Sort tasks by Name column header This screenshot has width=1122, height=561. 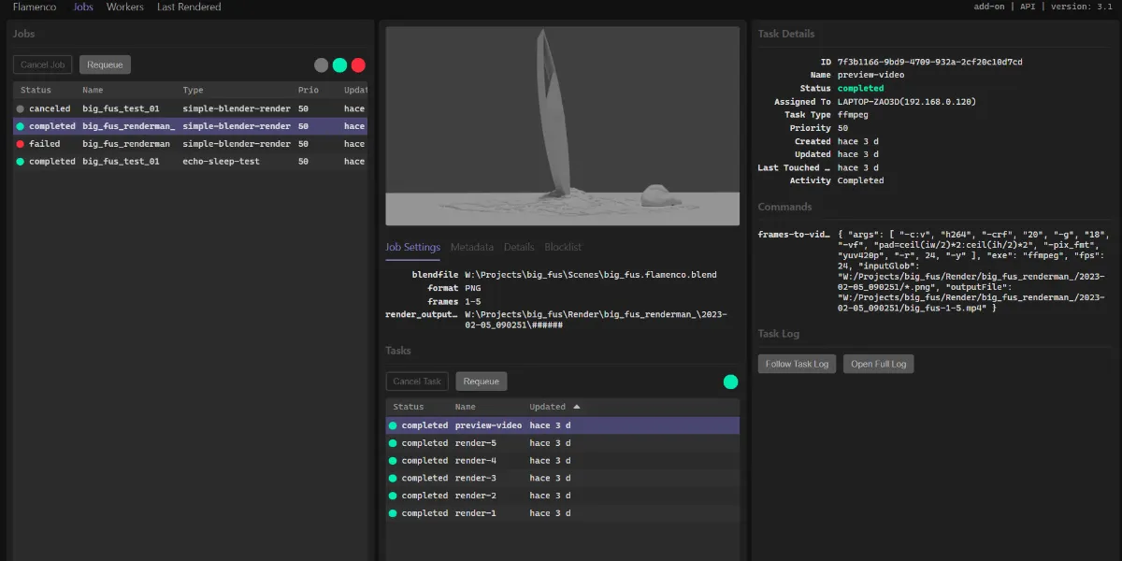(466, 407)
